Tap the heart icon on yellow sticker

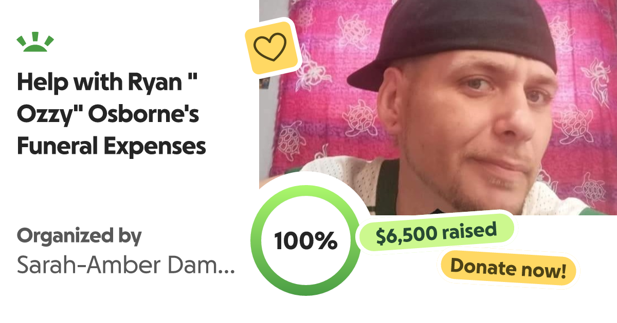[269, 46]
